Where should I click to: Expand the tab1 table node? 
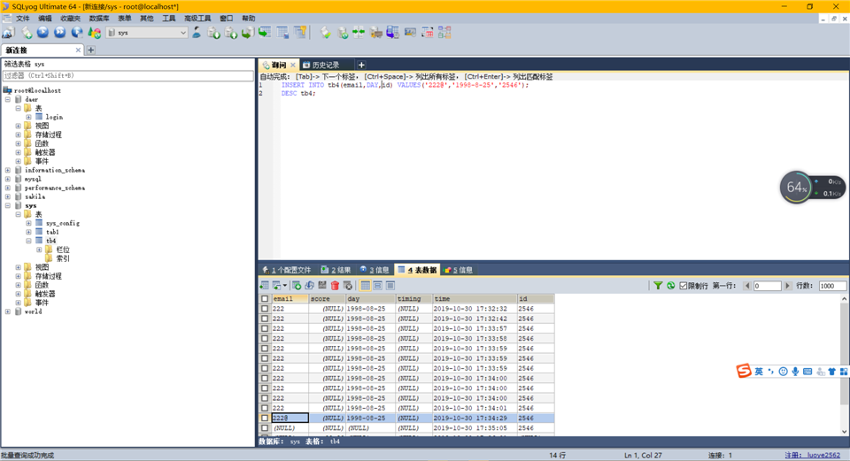(x=28, y=232)
